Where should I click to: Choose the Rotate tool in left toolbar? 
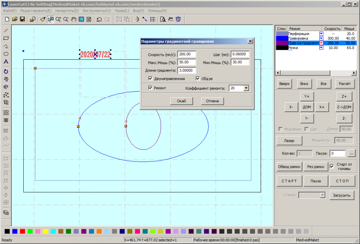[x=6, y=71]
